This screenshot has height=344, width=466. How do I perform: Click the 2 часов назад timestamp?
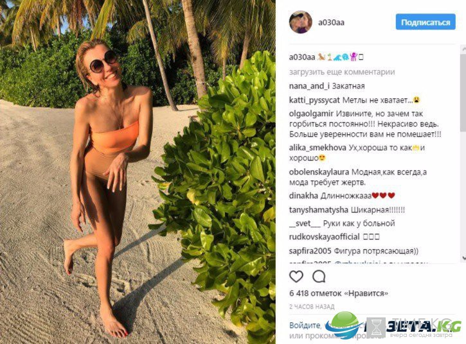(312, 307)
